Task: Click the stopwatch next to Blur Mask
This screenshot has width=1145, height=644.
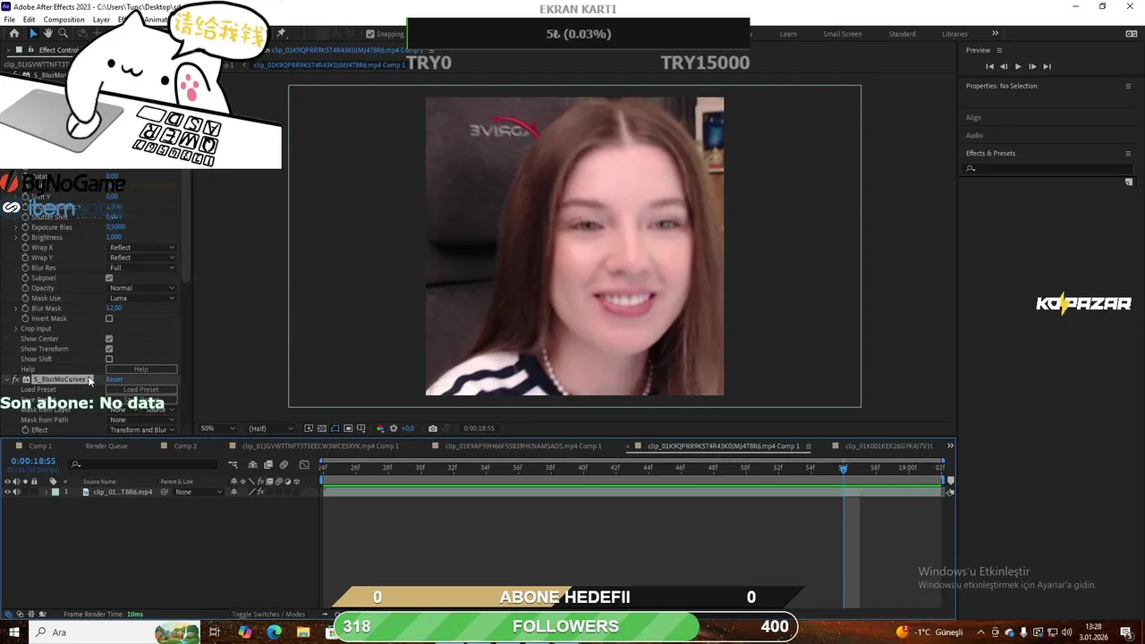Action: [25, 309]
